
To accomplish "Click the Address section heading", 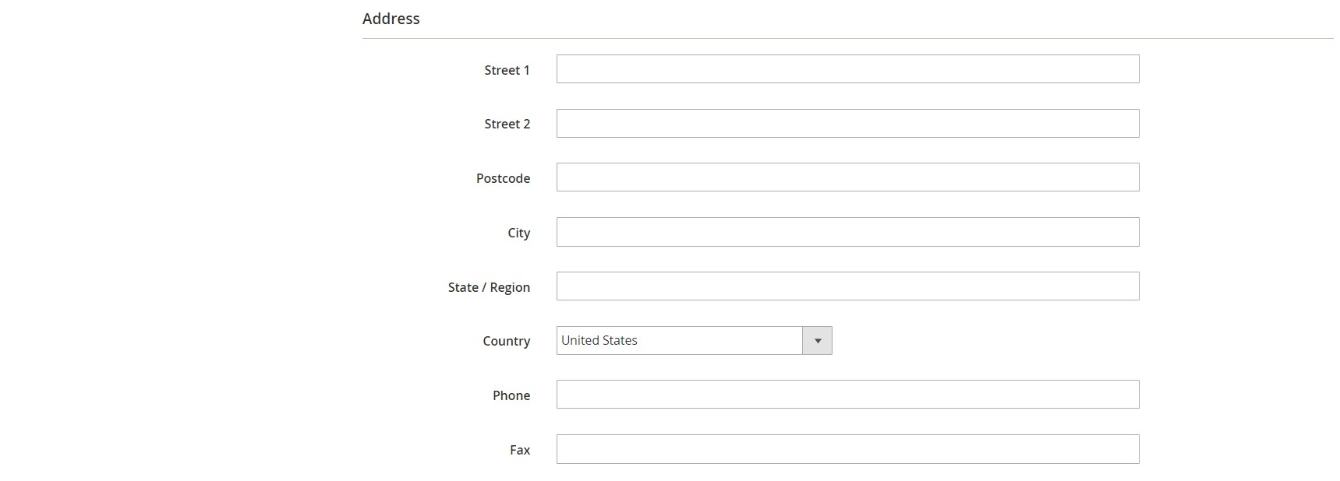I will click(x=391, y=19).
